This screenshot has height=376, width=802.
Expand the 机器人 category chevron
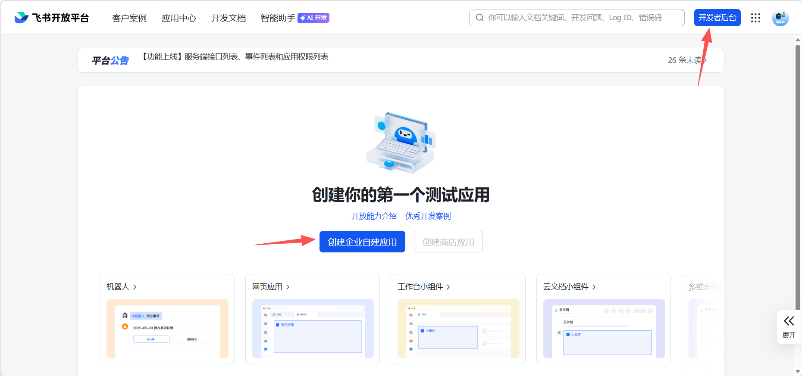tap(135, 287)
